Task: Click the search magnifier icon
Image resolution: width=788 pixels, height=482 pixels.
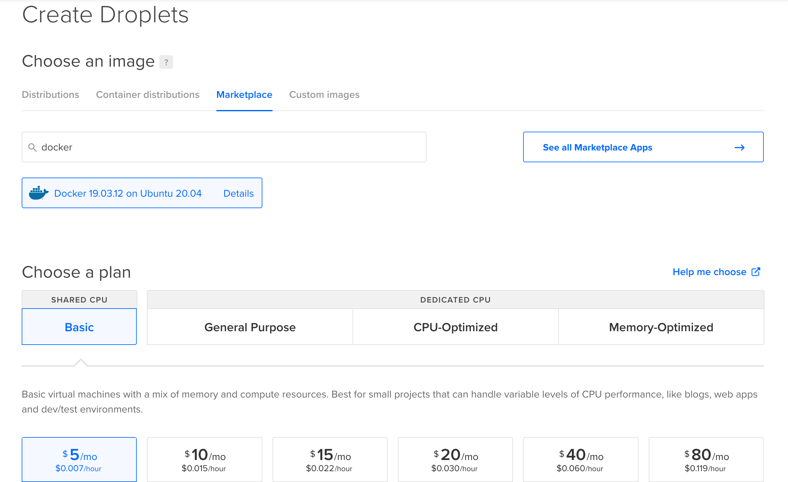Action: click(32, 147)
